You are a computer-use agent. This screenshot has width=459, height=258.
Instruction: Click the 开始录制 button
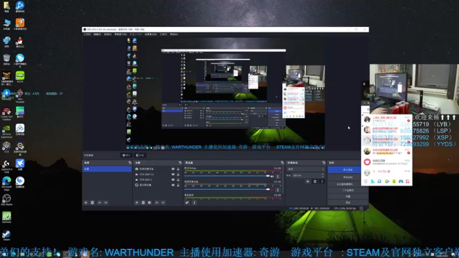click(x=348, y=177)
